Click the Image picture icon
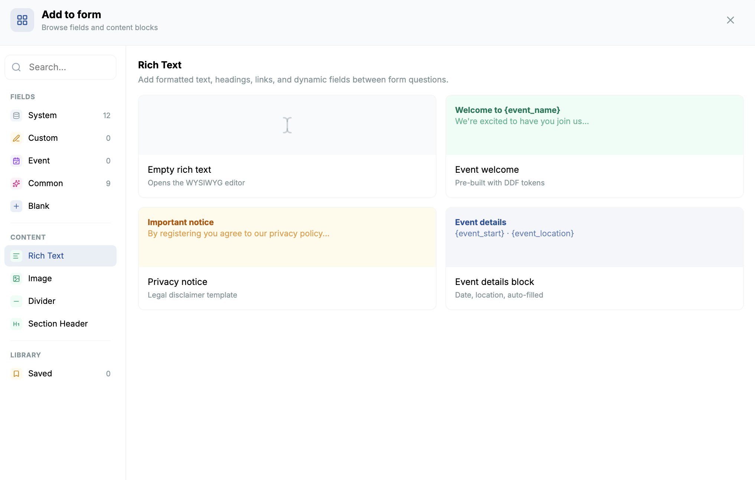This screenshot has height=480, width=755. point(16,279)
